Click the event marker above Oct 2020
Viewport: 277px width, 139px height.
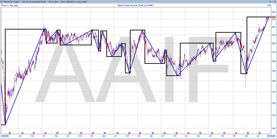pyautogui.click(x=34, y=133)
